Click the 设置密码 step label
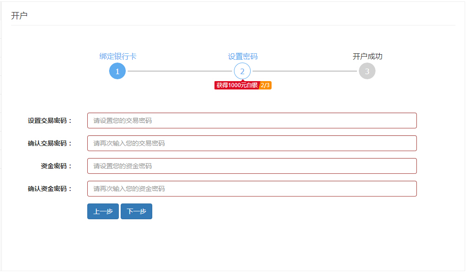Viewport: 467px width, 273px height. pos(242,56)
